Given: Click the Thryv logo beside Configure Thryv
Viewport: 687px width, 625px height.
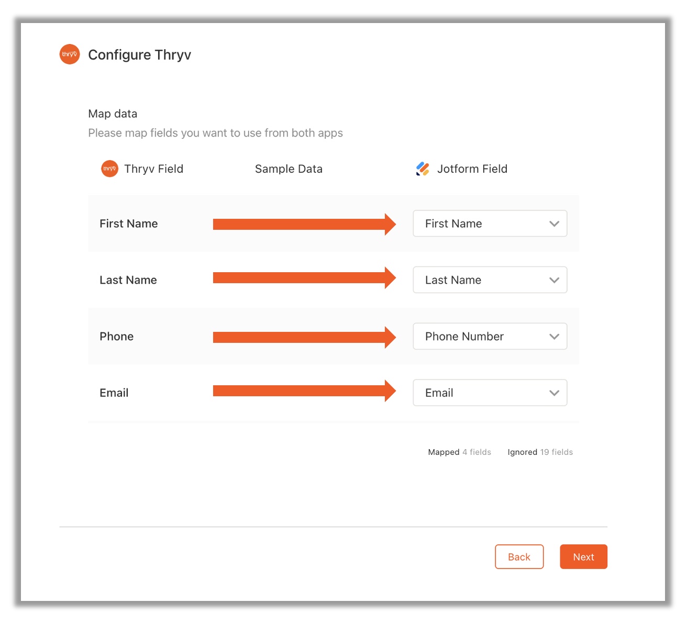Looking at the screenshot, I should tap(70, 54).
